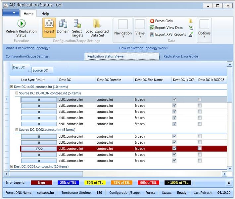Open the Replication Error Guide tab
Viewport: 235px width, 199px height.
click(x=181, y=56)
